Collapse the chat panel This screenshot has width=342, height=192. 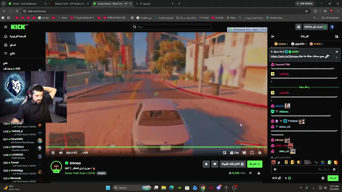(273, 36)
